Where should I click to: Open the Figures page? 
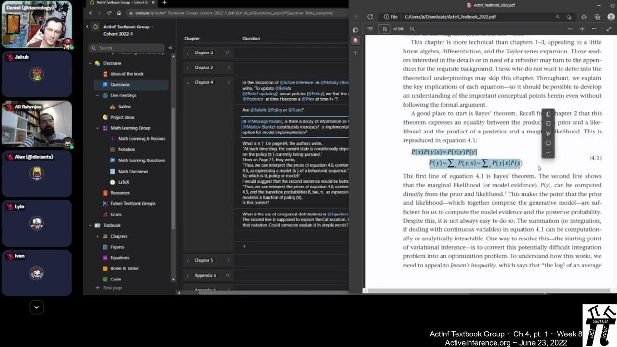(117, 247)
